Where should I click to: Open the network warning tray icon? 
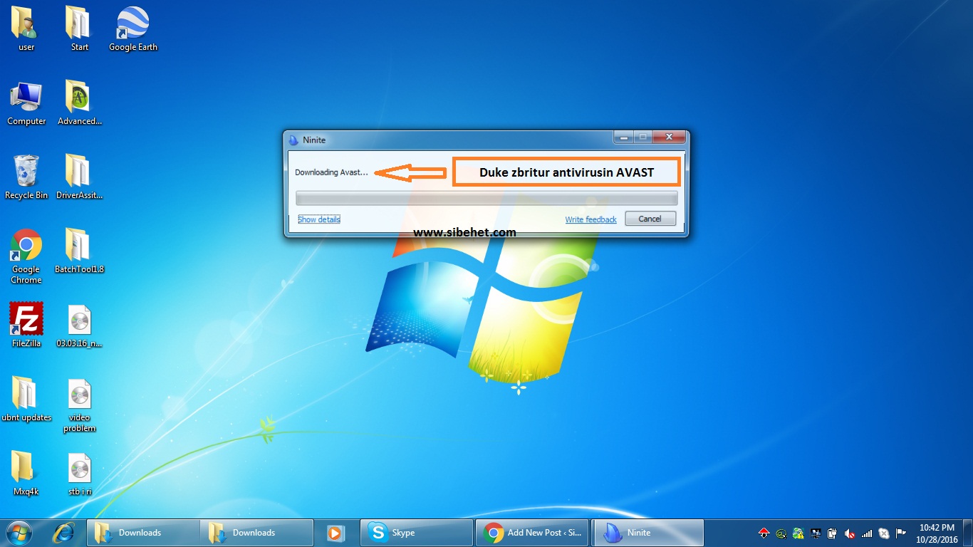[x=798, y=533]
